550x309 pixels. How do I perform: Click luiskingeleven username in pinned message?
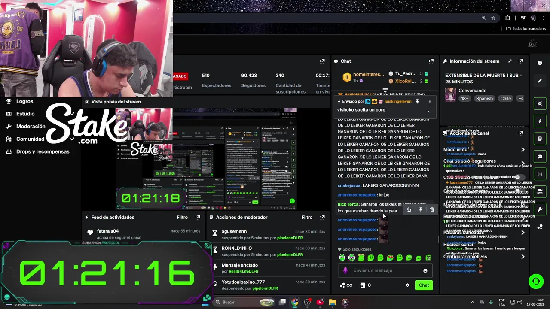pos(398,102)
